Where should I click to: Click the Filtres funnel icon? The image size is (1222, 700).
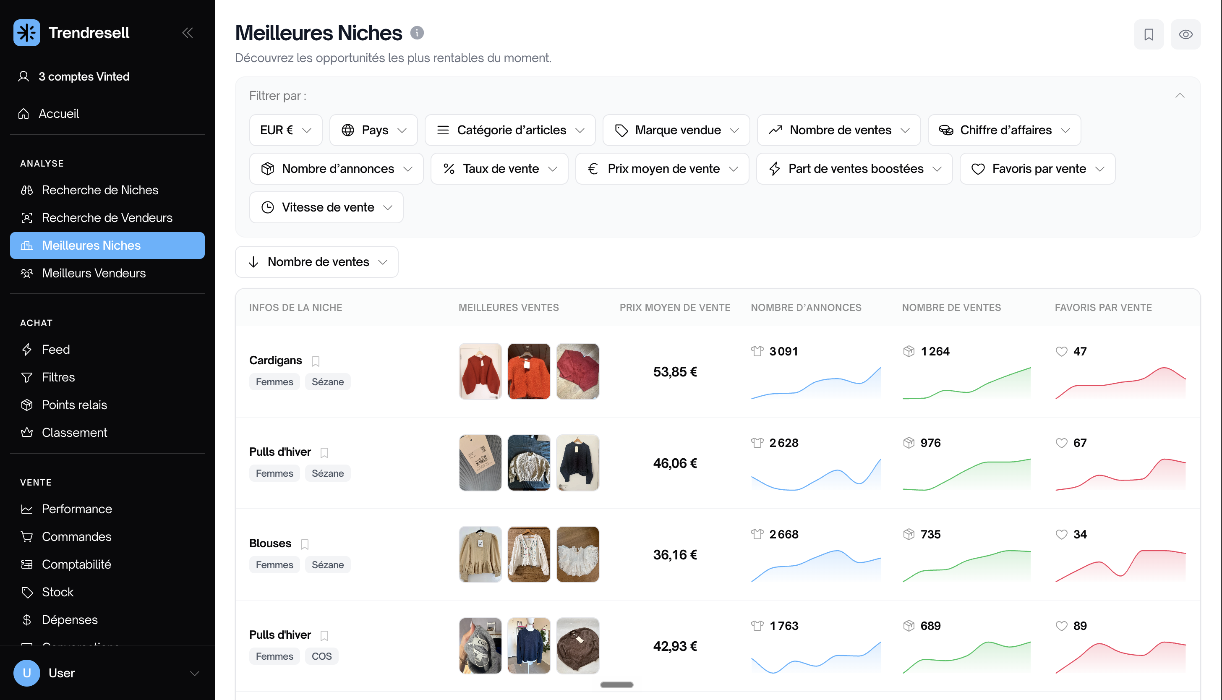pos(27,377)
